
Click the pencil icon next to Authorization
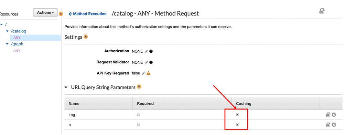tap(147, 51)
